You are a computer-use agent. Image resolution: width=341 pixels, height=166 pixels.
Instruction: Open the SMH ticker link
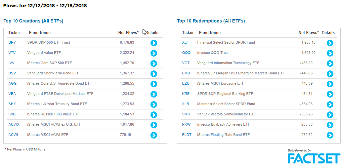tap(186, 114)
